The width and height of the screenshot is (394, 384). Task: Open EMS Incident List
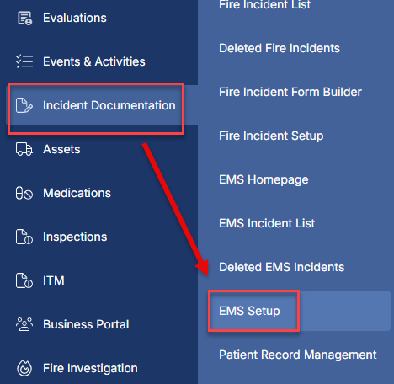point(267,223)
